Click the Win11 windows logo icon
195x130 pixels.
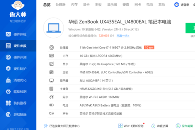click(x=120, y=126)
